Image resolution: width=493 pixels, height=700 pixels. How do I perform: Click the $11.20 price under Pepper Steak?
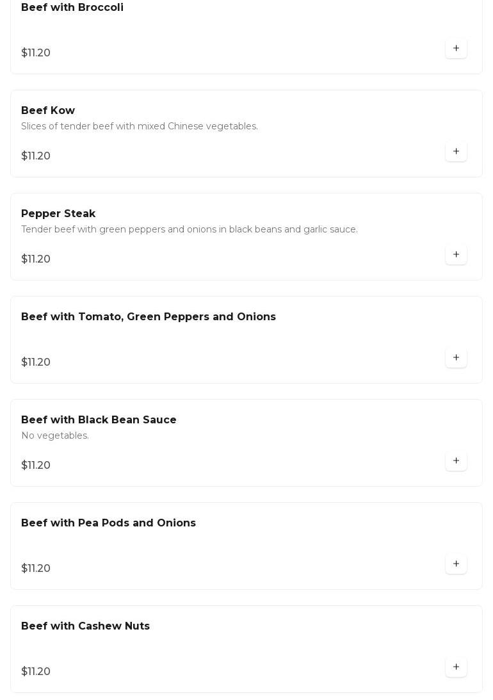pos(36,259)
